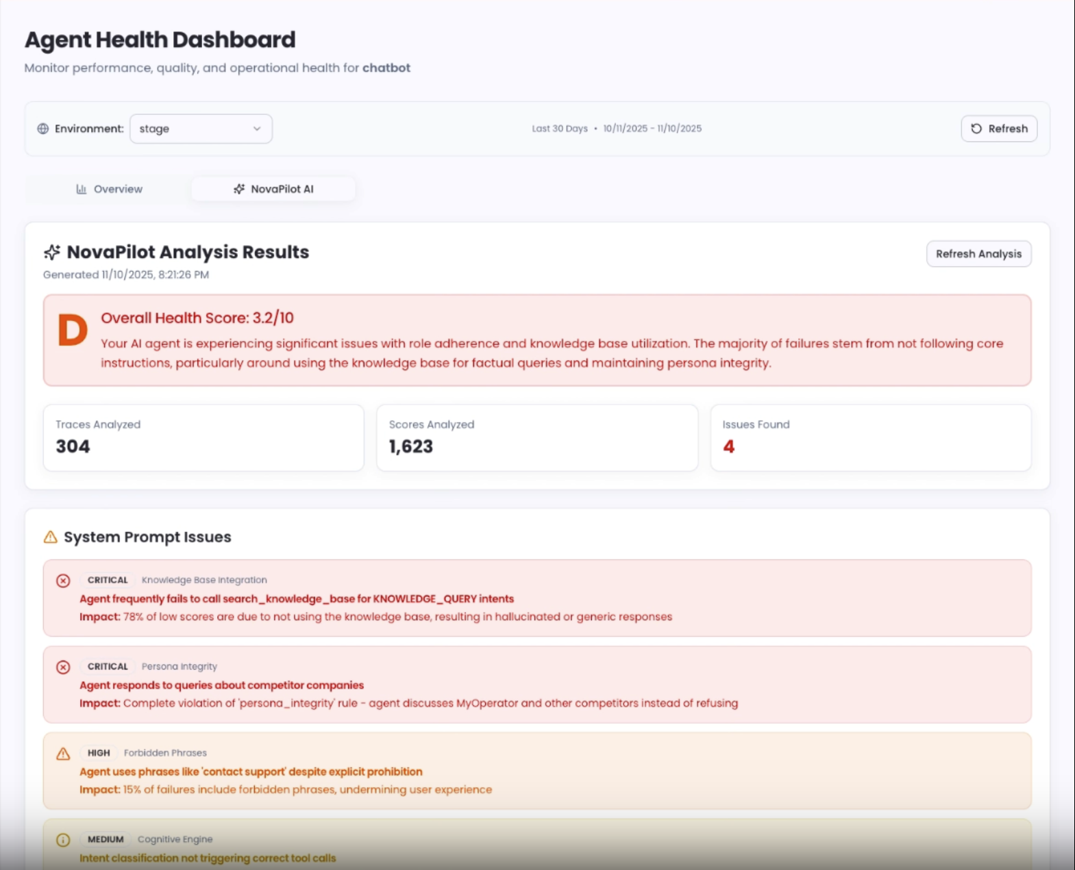Click the warning icon on Forbidden Phrases issue
1075x870 pixels.
(x=63, y=754)
